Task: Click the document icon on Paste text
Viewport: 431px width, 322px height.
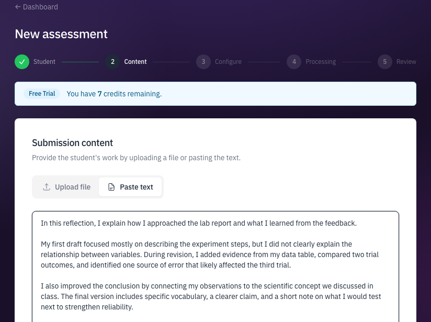Action: coord(111,186)
